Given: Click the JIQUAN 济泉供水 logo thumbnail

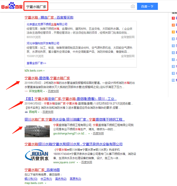Looking at the screenshot, I should pyautogui.click(x=37, y=155).
